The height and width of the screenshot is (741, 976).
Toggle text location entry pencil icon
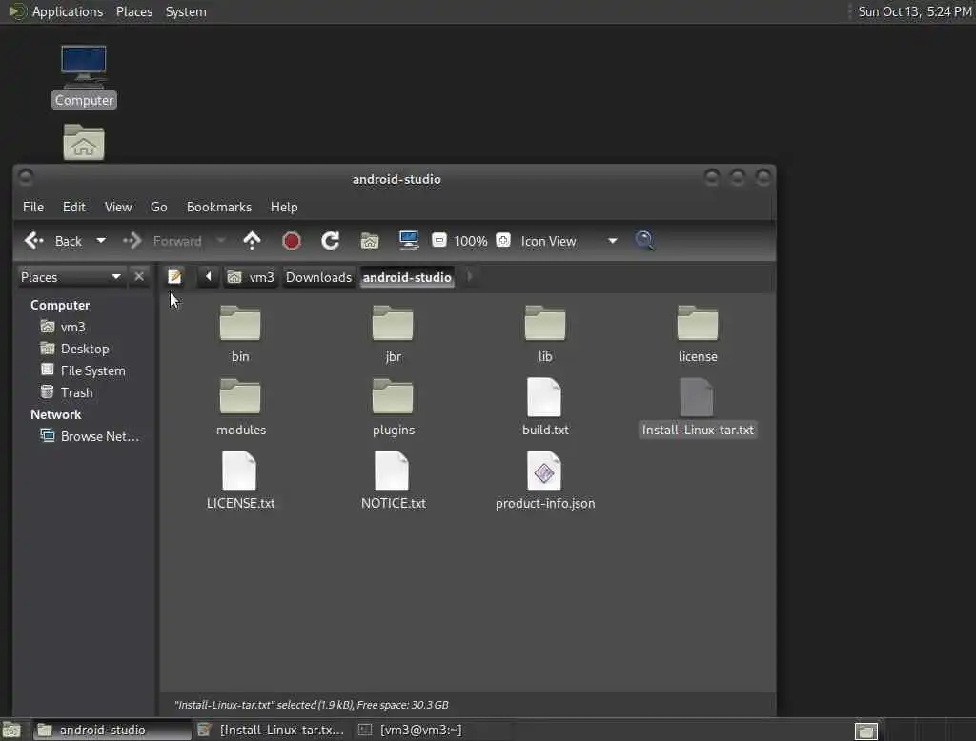pos(175,277)
